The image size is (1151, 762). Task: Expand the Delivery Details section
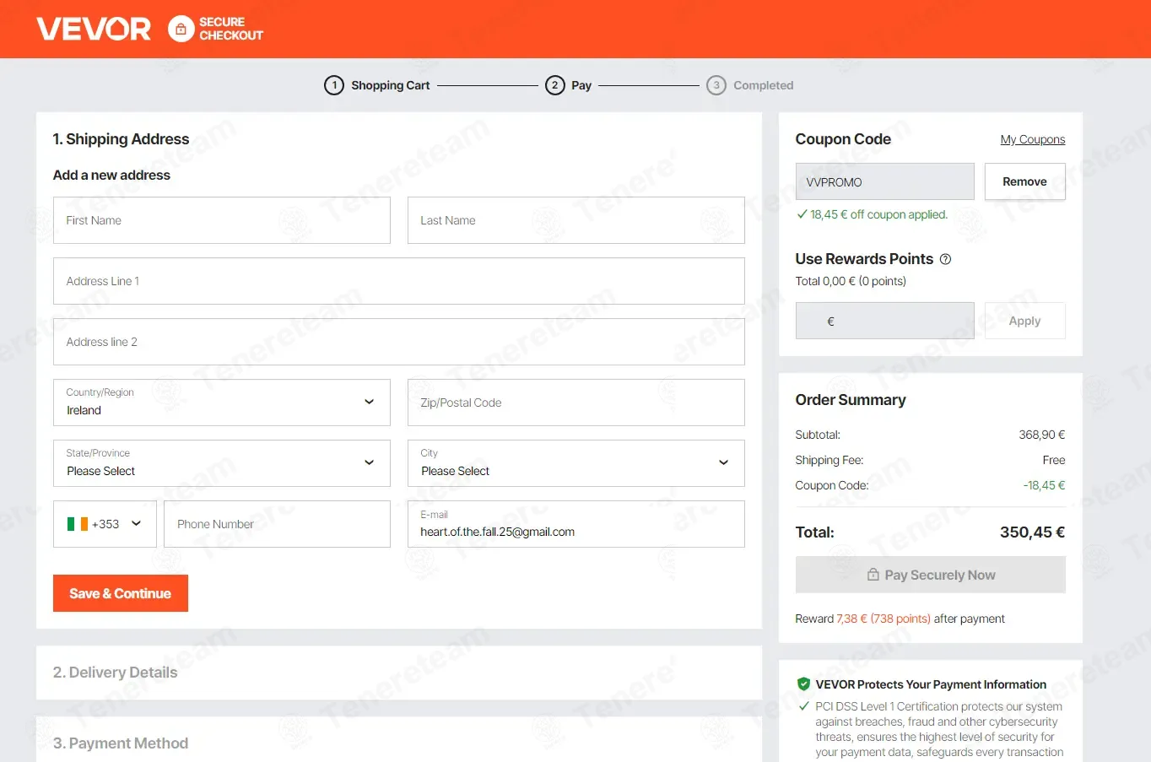click(x=399, y=673)
